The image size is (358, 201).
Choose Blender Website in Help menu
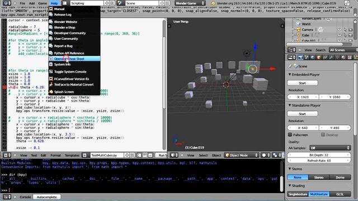point(74,22)
